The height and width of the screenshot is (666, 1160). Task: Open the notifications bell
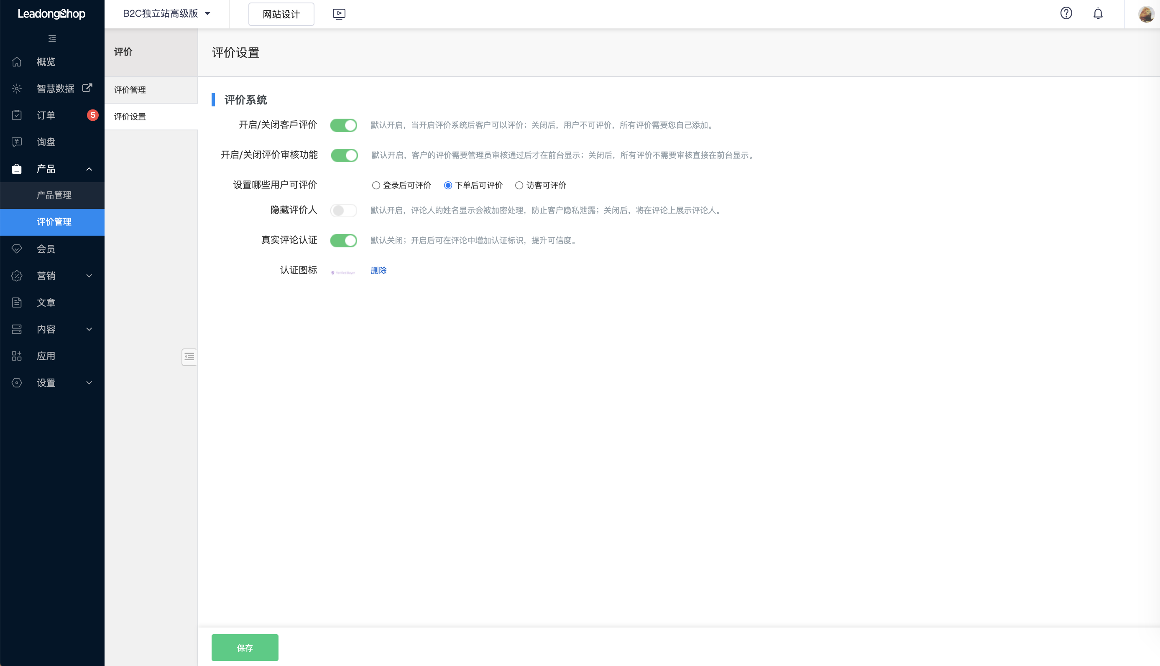pos(1098,14)
